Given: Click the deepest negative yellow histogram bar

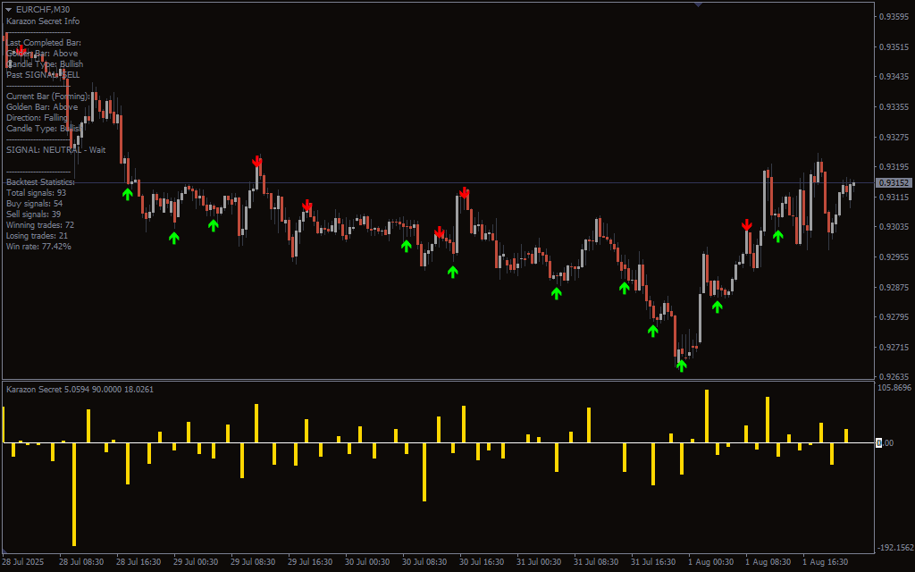Looking at the screenshot, I should click(x=74, y=493).
